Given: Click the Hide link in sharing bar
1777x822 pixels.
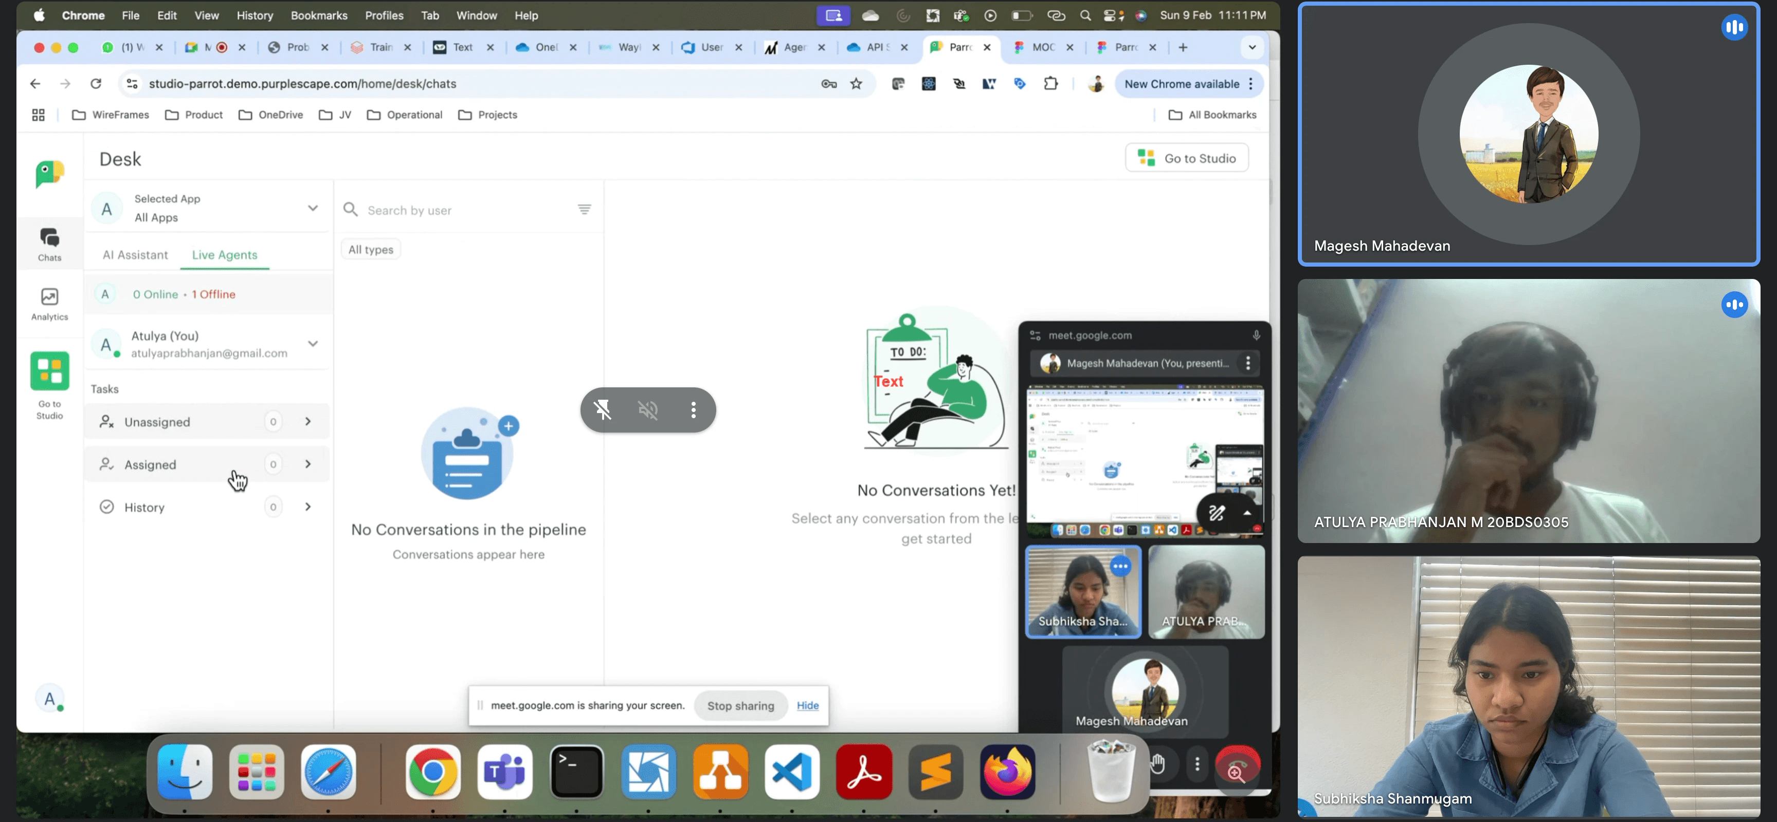Looking at the screenshot, I should [x=807, y=705].
